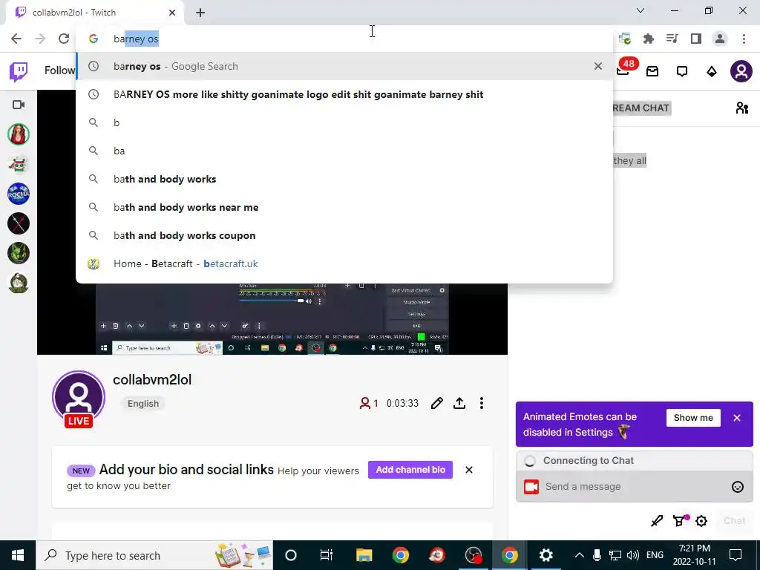The width and height of the screenshot is (760, 570).
Task: Open emote picker smiley icon
Action: pos(737,487)
